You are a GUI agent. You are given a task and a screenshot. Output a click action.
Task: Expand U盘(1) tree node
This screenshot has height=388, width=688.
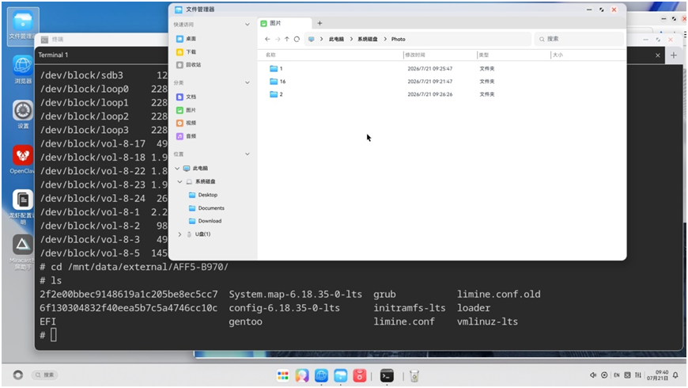180,234
